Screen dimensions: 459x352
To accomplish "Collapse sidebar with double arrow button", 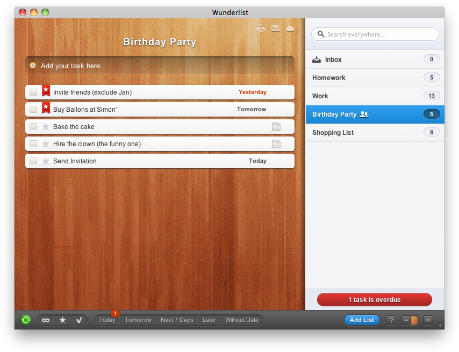I will tap(428, 320).
